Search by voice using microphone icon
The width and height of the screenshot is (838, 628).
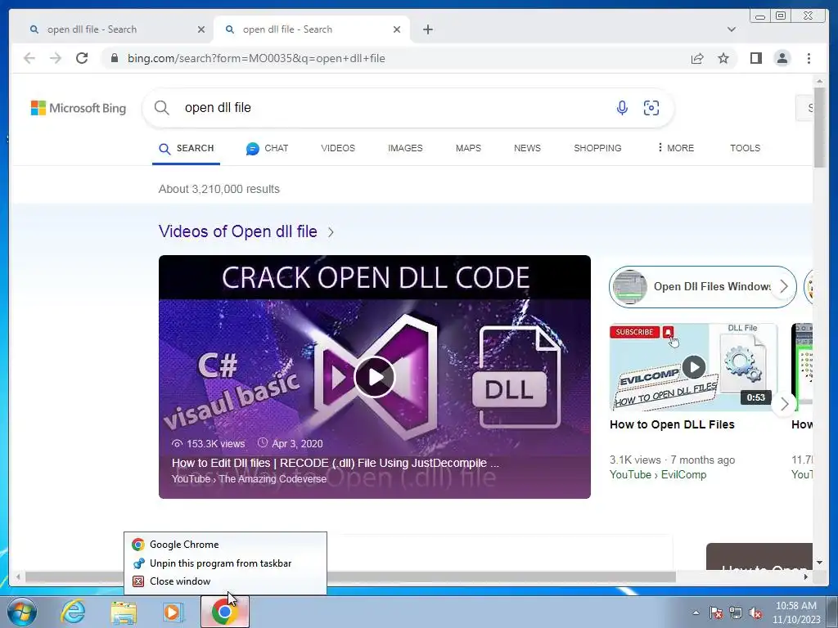622,108
